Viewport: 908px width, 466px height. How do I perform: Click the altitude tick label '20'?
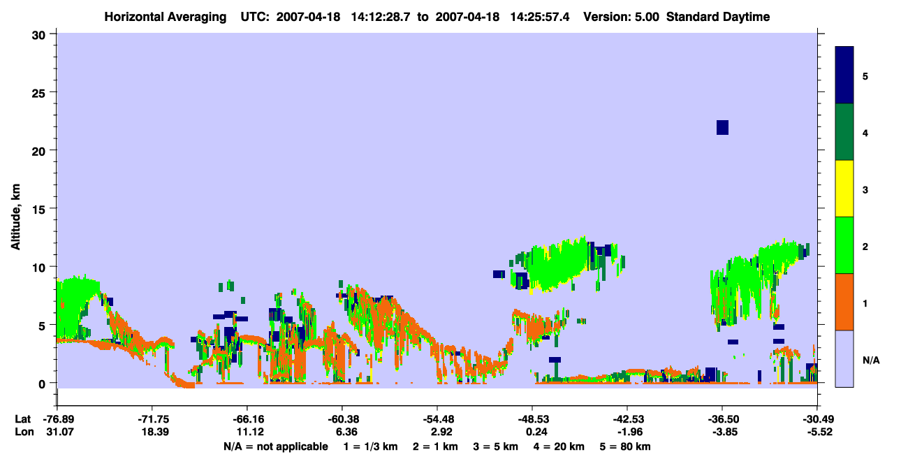coord(41,150)
